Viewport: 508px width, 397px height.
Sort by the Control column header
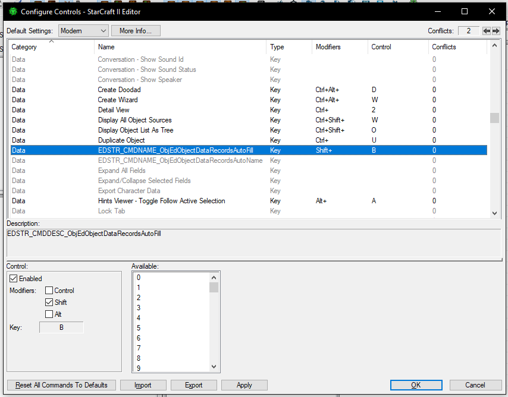coord(398,47)
